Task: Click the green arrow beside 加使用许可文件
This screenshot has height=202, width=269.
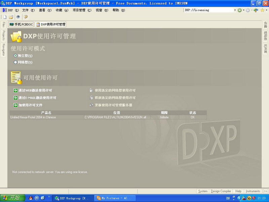Action: tap(15, 105)
